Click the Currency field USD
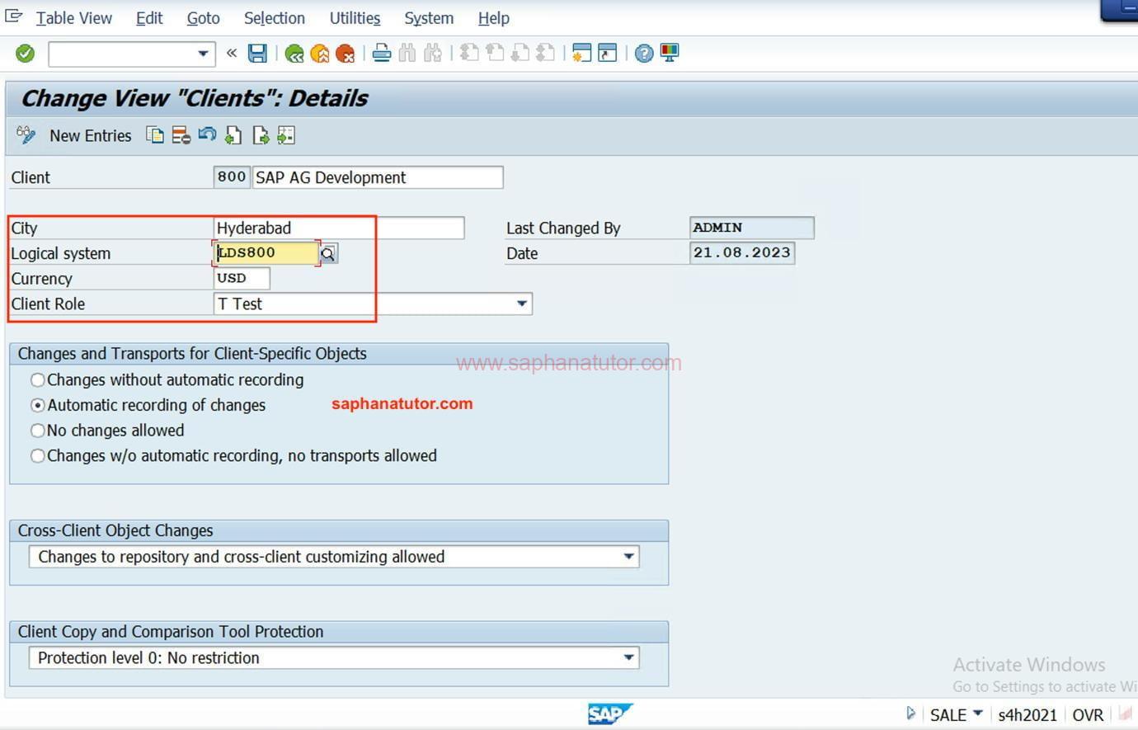 point(242,278)
